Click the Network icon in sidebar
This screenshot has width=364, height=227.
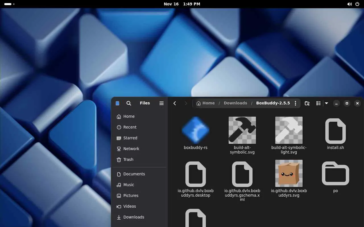point(119,149)
